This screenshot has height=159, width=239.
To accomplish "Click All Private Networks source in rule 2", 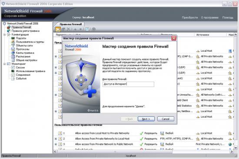I will coord(212,139).
